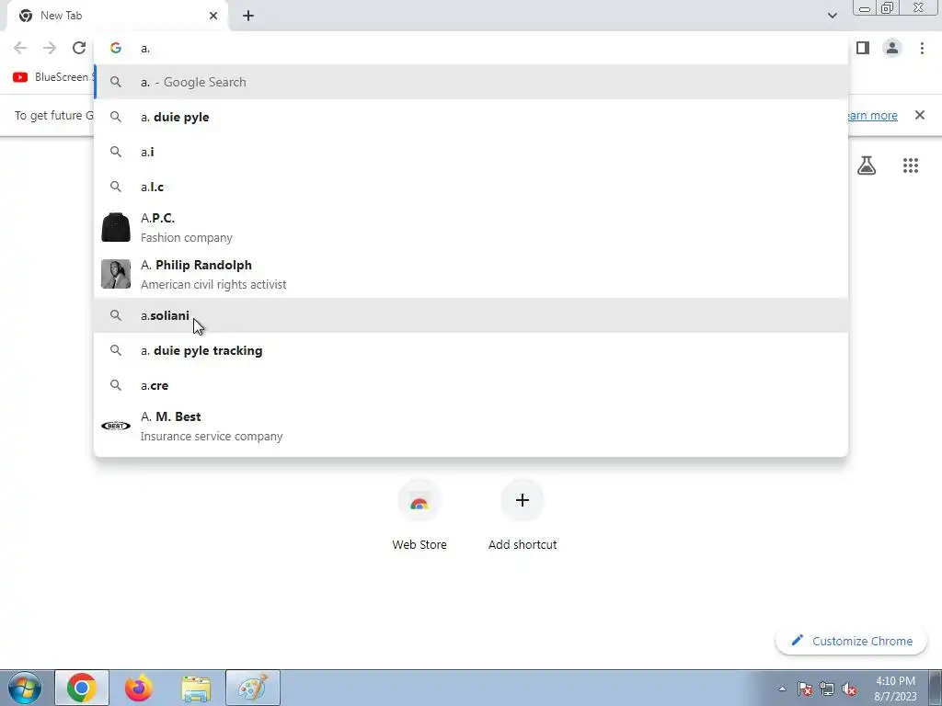
Task: Click the muted volume tray icon
Action: (x=849, y=689)
